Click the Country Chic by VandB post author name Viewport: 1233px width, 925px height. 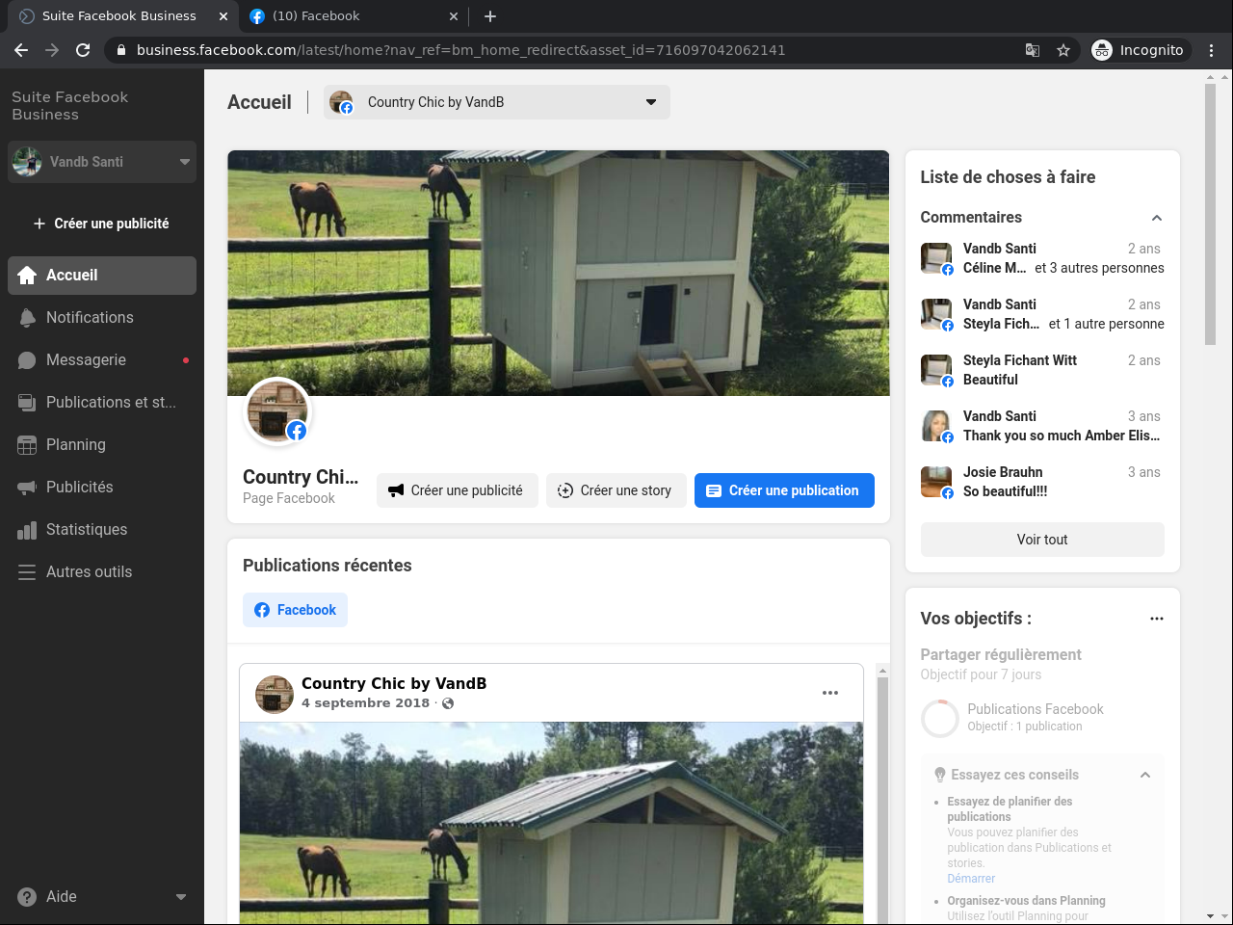point(394,683)
